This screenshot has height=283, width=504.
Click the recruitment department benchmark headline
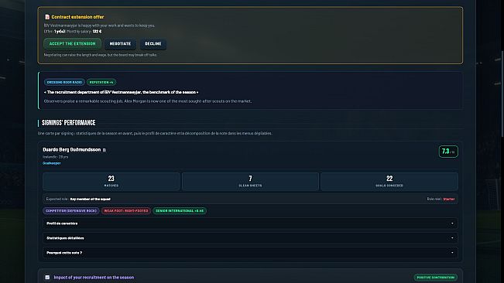pos(122,92)
